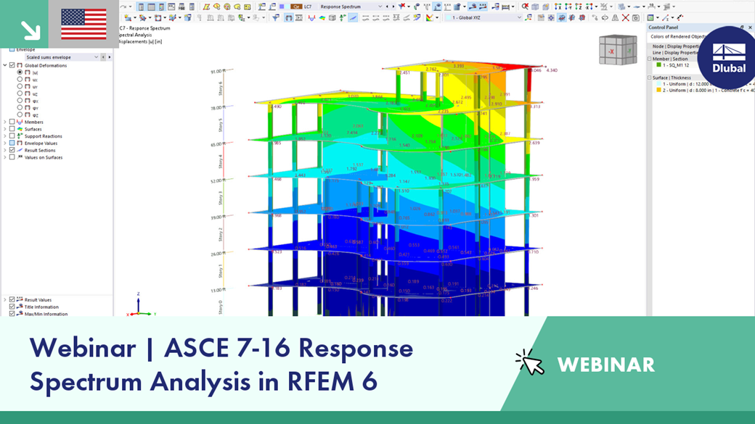Expand the Members tree node
The width and height of the screenshot is (755, 424).
coord(5,122)
